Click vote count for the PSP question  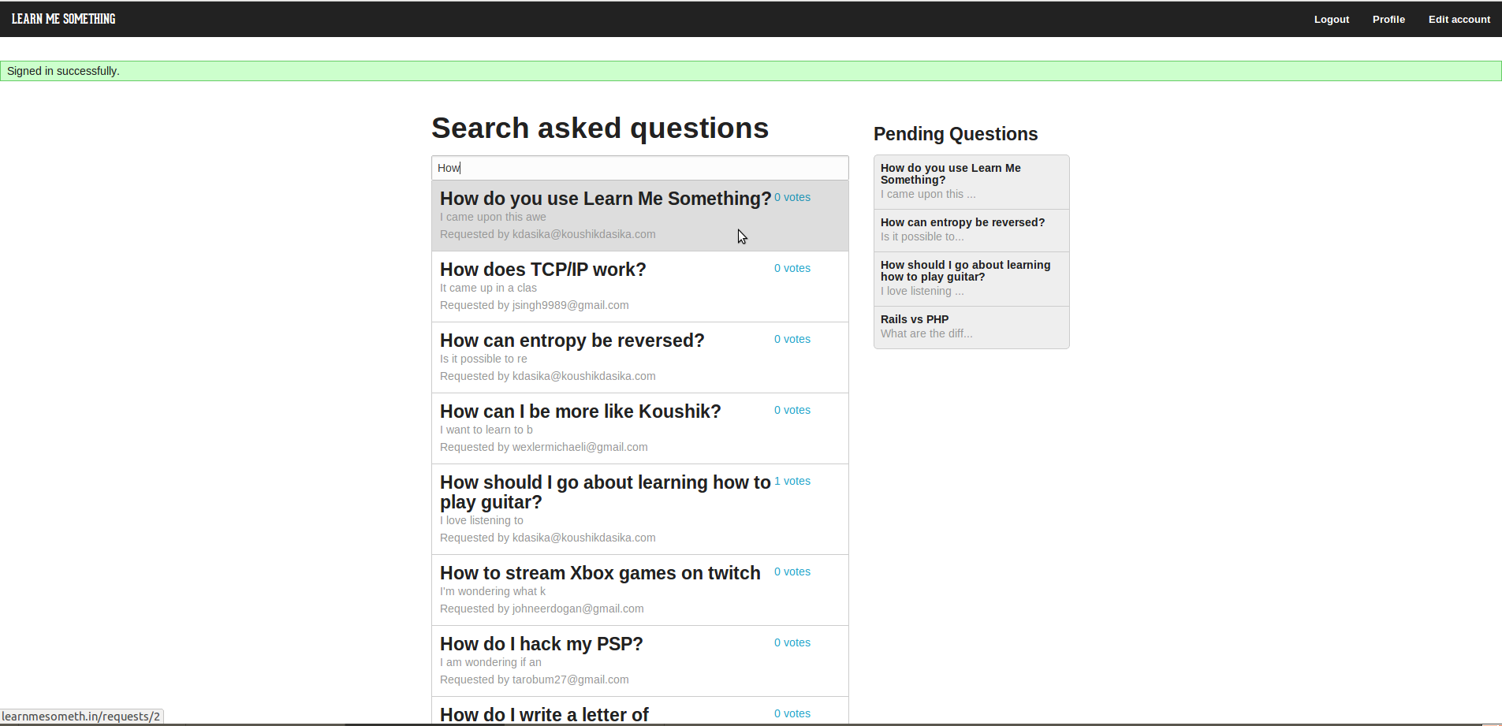click(x=792, y=643)
